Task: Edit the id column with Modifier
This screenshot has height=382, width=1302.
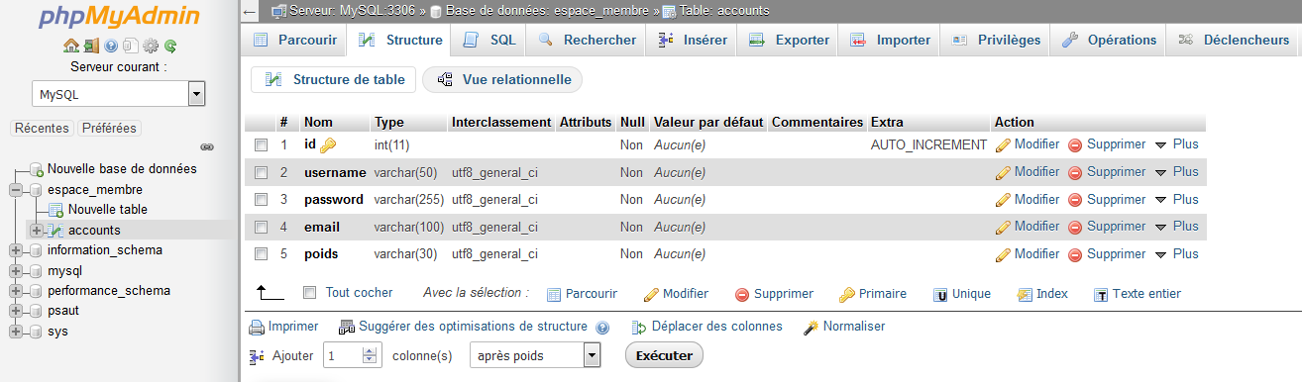Action: (1028, 144)
